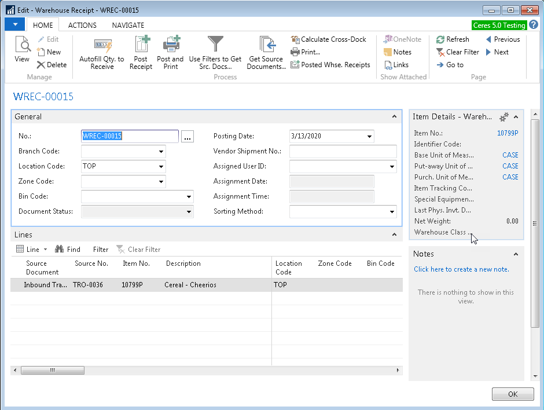Click the OK button
The height and width of the screenshot is (410, 544).
click(x=513, y=394)
